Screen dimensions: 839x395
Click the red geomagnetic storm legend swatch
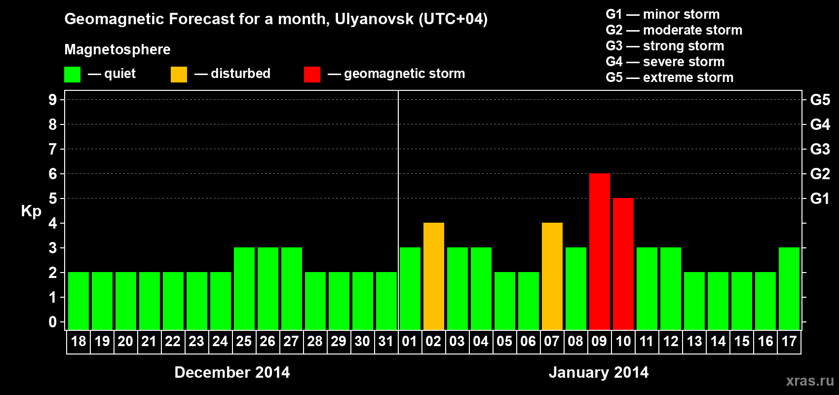click(312, 75)
